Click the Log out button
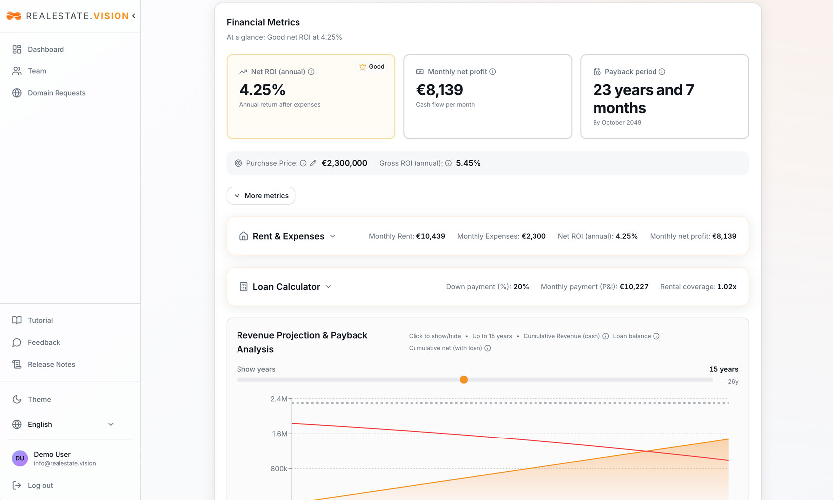This screenshot has width=833, height=500. tap(40, 485)
